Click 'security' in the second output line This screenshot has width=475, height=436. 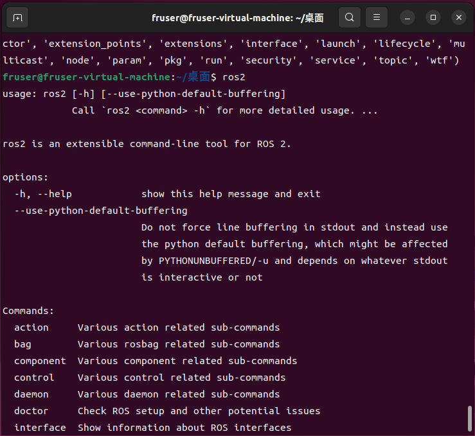pos(268,60)
